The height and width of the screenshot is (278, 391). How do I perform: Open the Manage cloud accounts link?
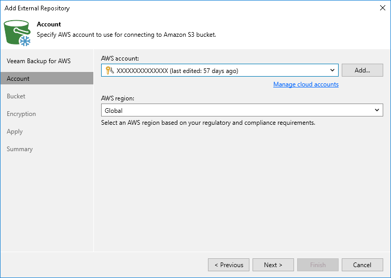click(306, 84)
